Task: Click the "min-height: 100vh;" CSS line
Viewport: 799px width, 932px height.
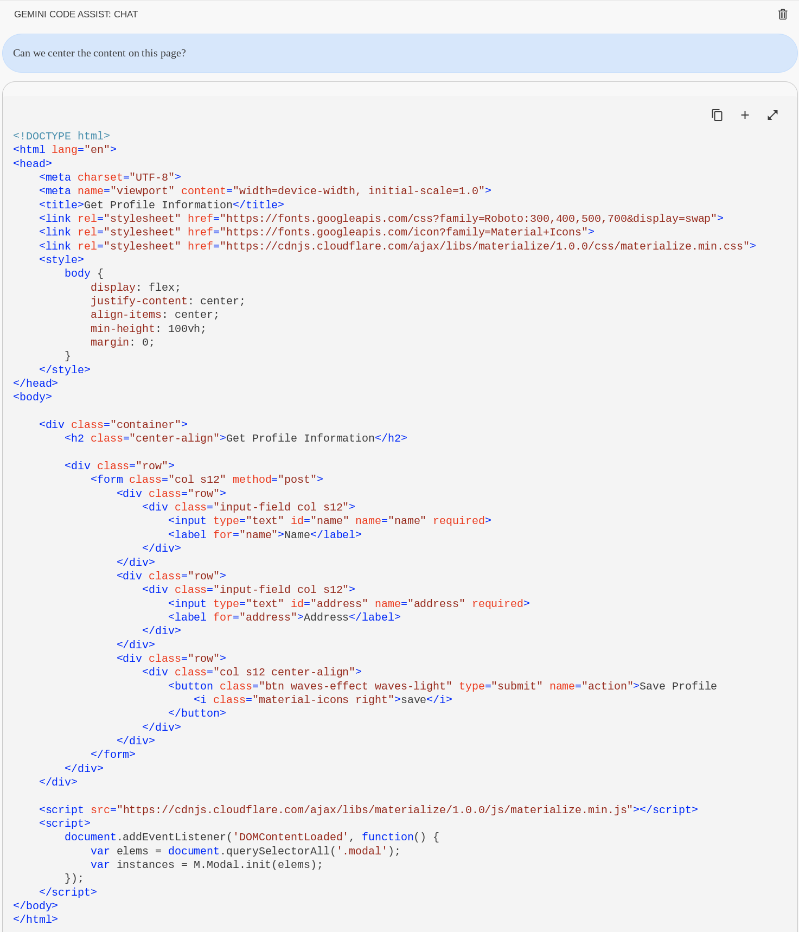Action: click(x=148, y=329)
